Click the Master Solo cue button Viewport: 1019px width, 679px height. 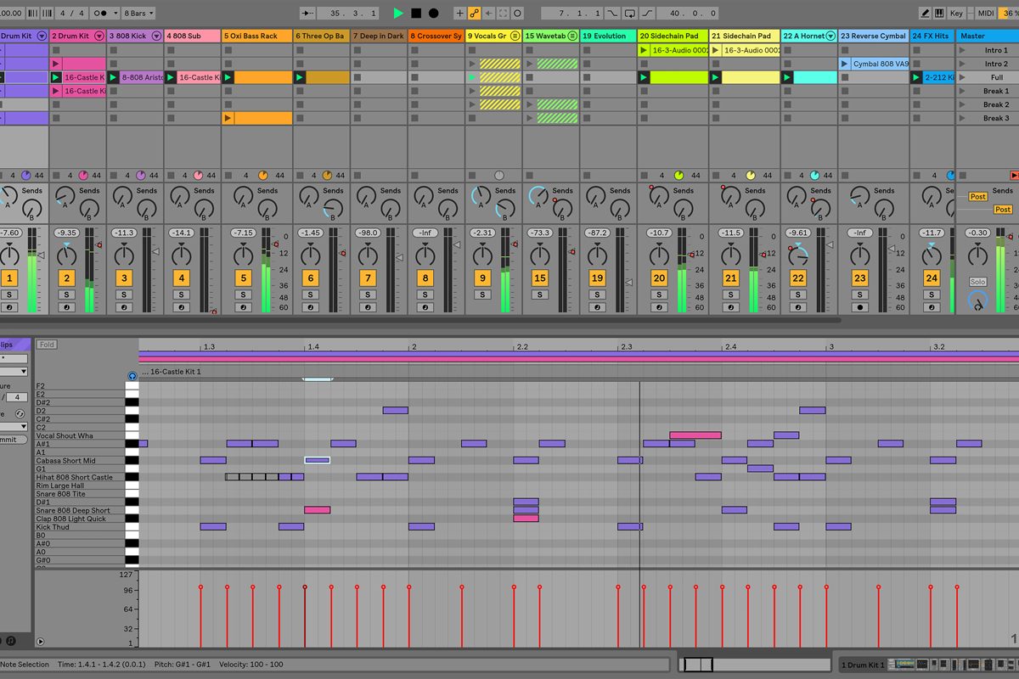tap(977, 282)
